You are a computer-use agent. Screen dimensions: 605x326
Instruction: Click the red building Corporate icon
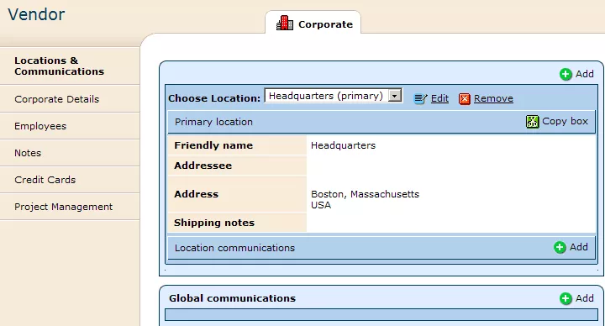click(x=285, y=24)
